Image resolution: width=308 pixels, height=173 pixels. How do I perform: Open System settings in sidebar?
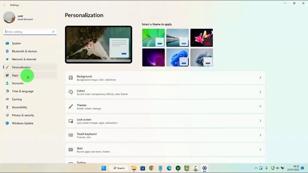[x=30, y=43]
